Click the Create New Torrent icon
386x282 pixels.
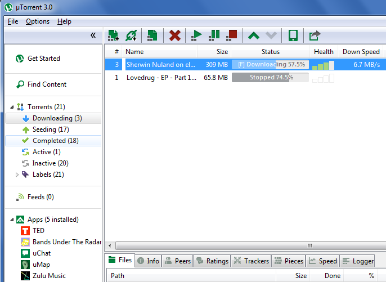click(152, 35)
